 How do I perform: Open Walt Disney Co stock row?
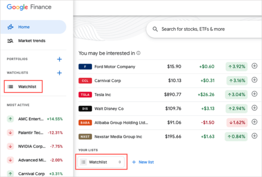click(169, 109)
